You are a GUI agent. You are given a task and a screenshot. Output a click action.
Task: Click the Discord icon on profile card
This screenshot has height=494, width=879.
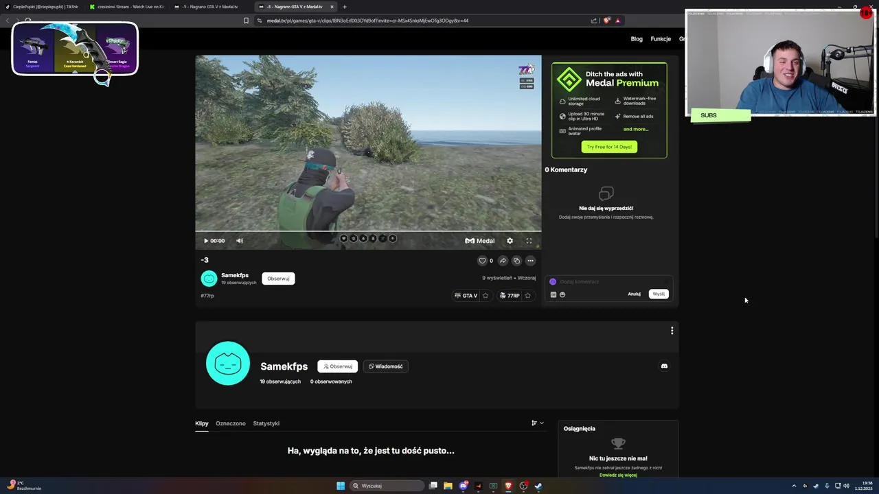pyautogui.click(x=664, y=366)
